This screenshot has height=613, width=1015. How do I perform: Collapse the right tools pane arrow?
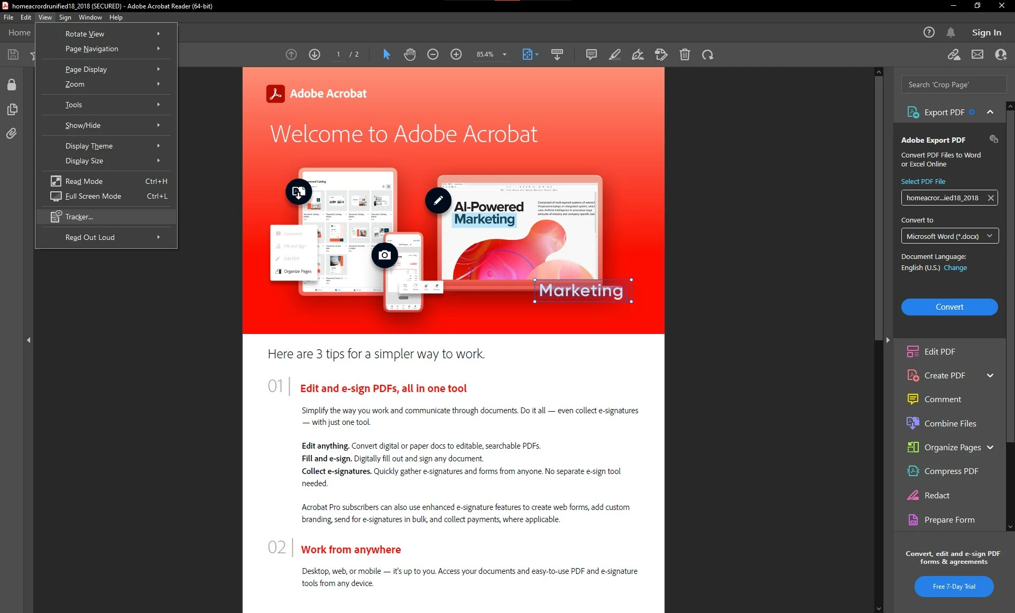coord(888,340)
